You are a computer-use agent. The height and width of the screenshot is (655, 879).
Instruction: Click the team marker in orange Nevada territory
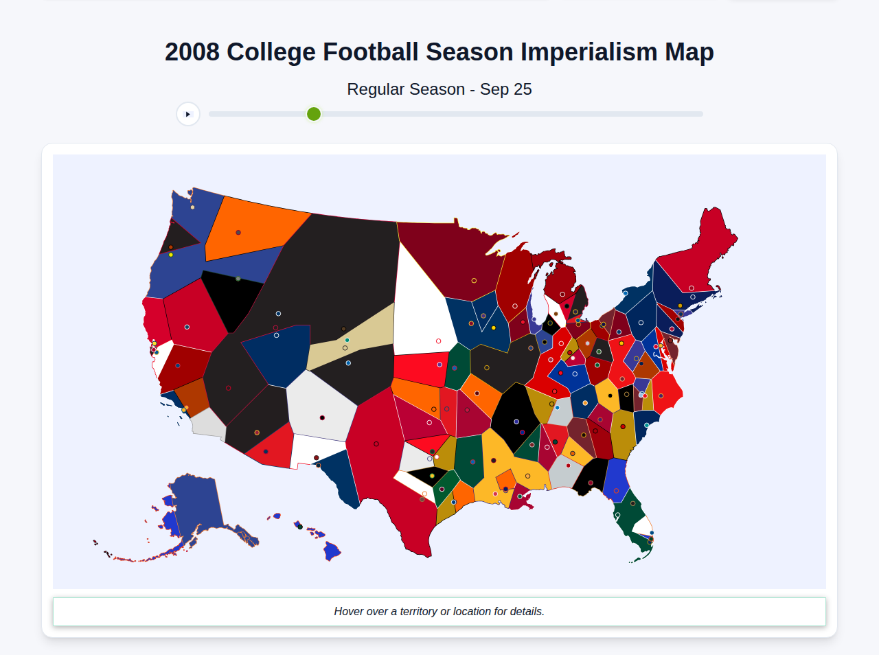coord(238,232)
